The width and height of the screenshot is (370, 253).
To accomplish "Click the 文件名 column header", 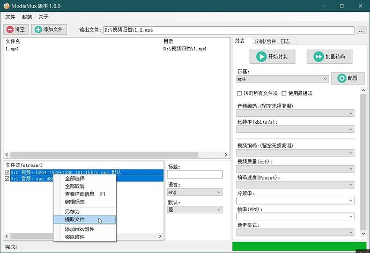I will [x=13, y=41].
